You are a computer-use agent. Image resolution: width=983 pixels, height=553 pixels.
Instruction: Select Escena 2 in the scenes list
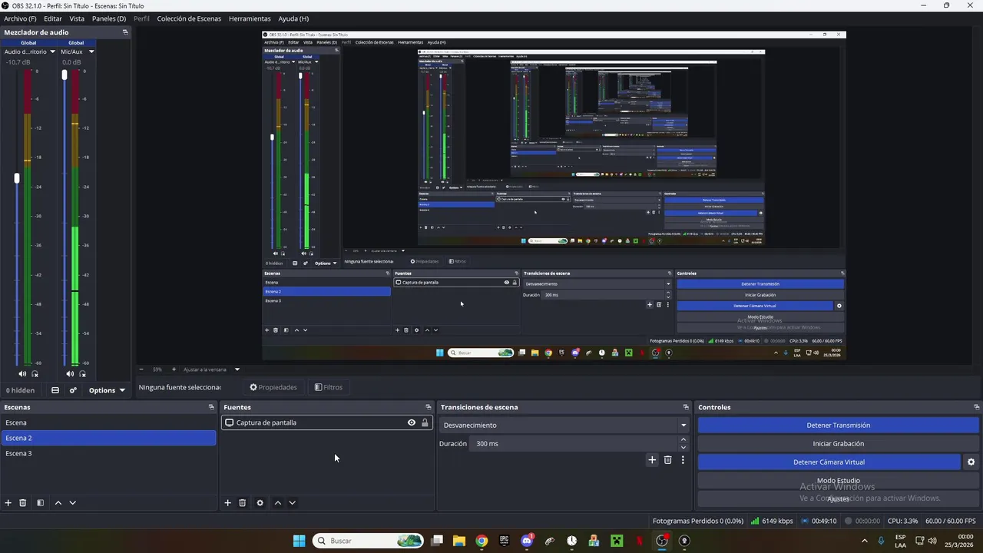pos(108,438)
